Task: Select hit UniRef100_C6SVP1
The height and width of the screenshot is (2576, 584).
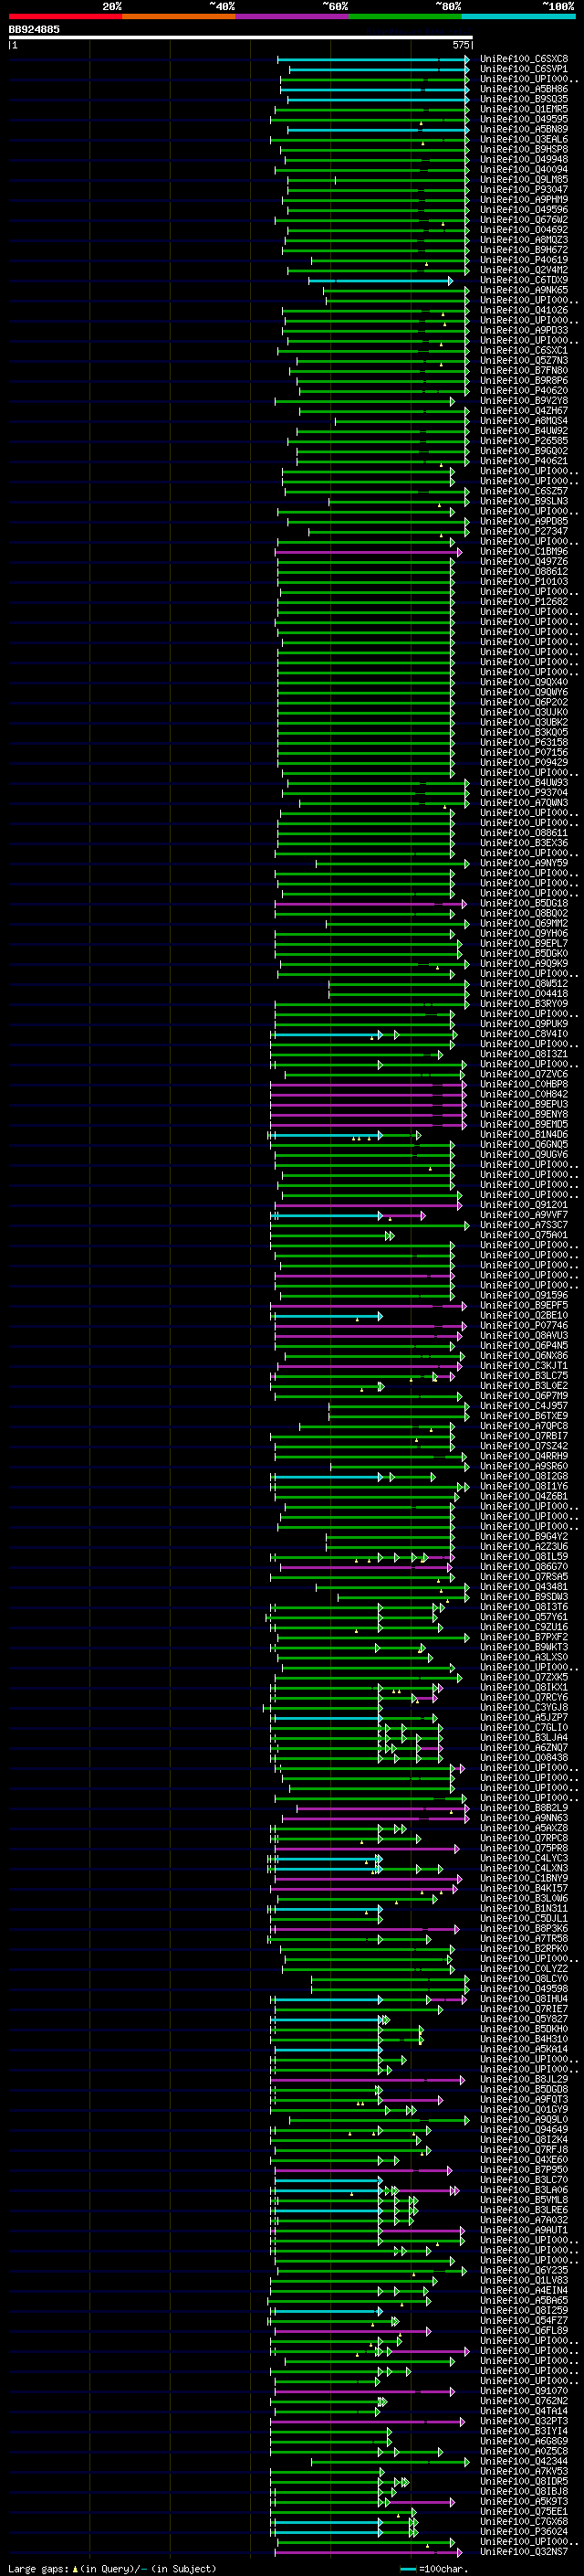Action: [x=524, y=69]
